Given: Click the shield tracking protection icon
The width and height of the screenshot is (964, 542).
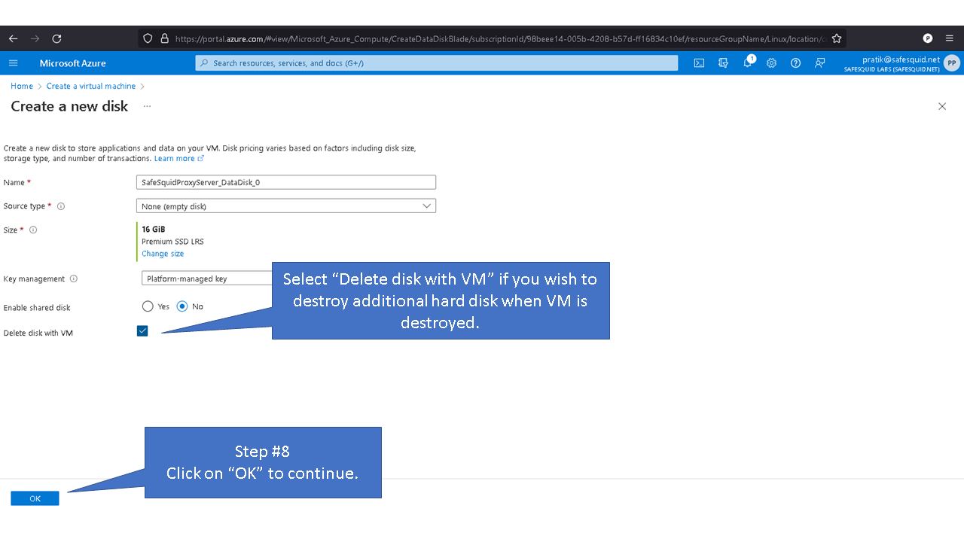Looking at the screenshot, I should point(148,38).
